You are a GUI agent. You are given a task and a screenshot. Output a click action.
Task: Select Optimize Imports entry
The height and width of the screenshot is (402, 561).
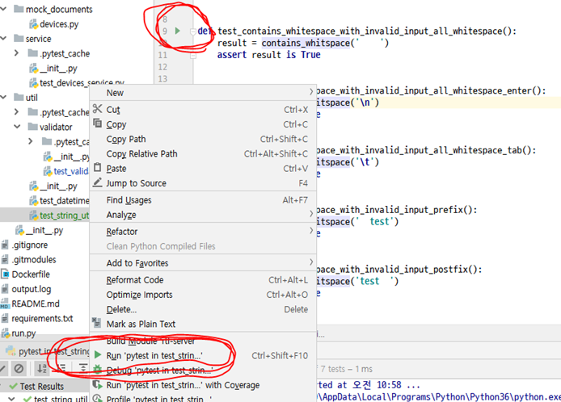tap(203, 295)
